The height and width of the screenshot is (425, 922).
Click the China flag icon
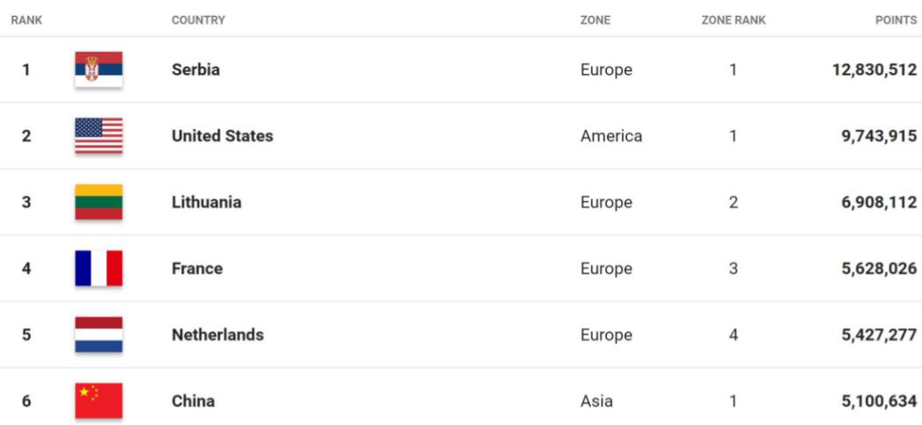pos(99,401)
